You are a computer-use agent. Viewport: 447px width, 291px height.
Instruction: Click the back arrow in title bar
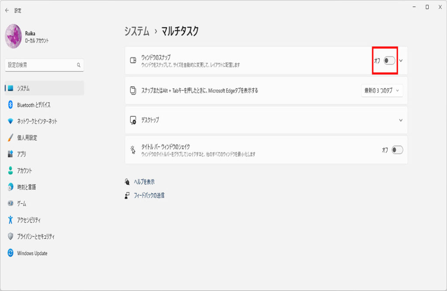coord(7,10)
